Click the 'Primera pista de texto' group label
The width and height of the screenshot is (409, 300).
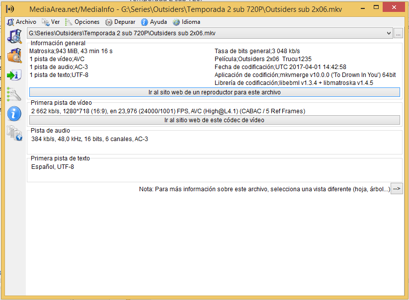(60, 158)
